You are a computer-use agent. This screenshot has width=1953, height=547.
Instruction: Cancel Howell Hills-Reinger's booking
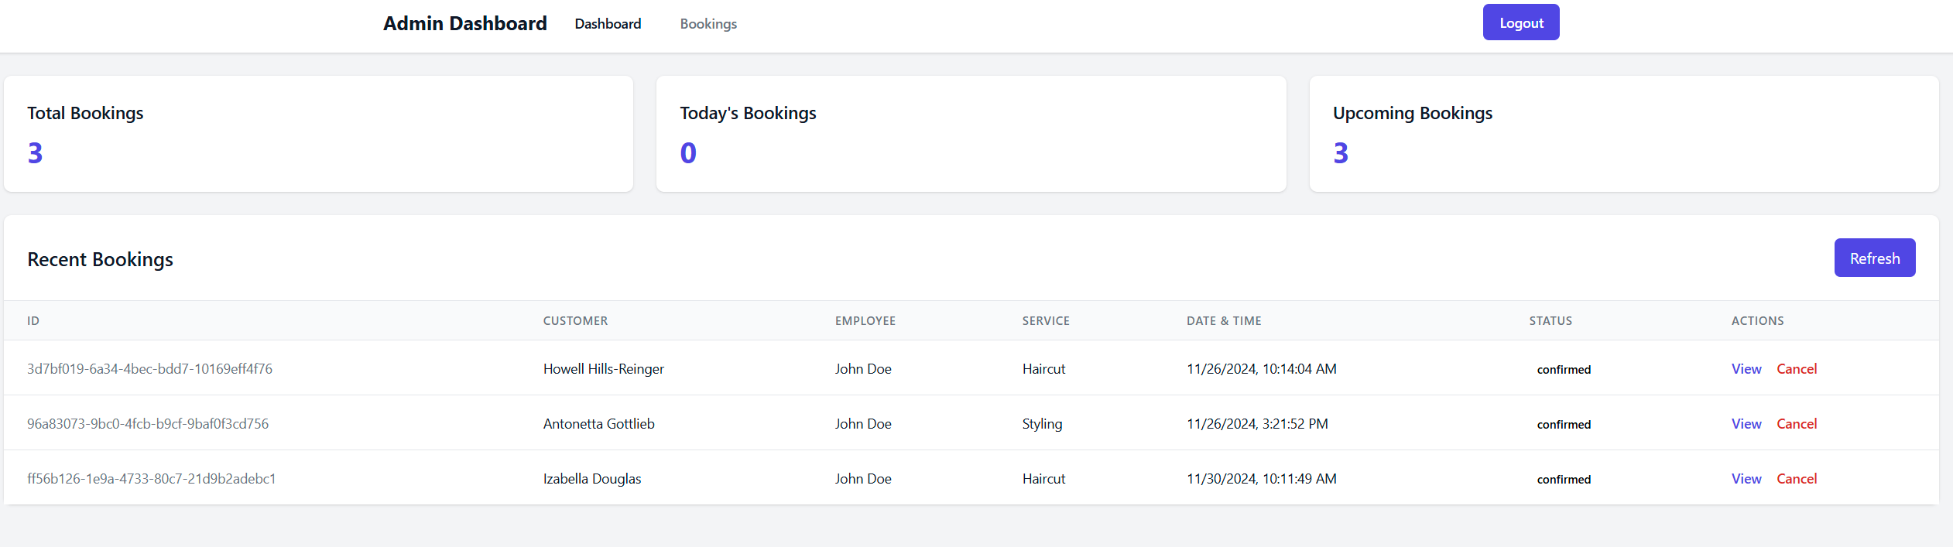(1796, 369)
